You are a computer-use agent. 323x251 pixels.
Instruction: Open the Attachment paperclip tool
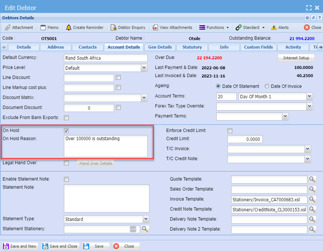(8, 27)
